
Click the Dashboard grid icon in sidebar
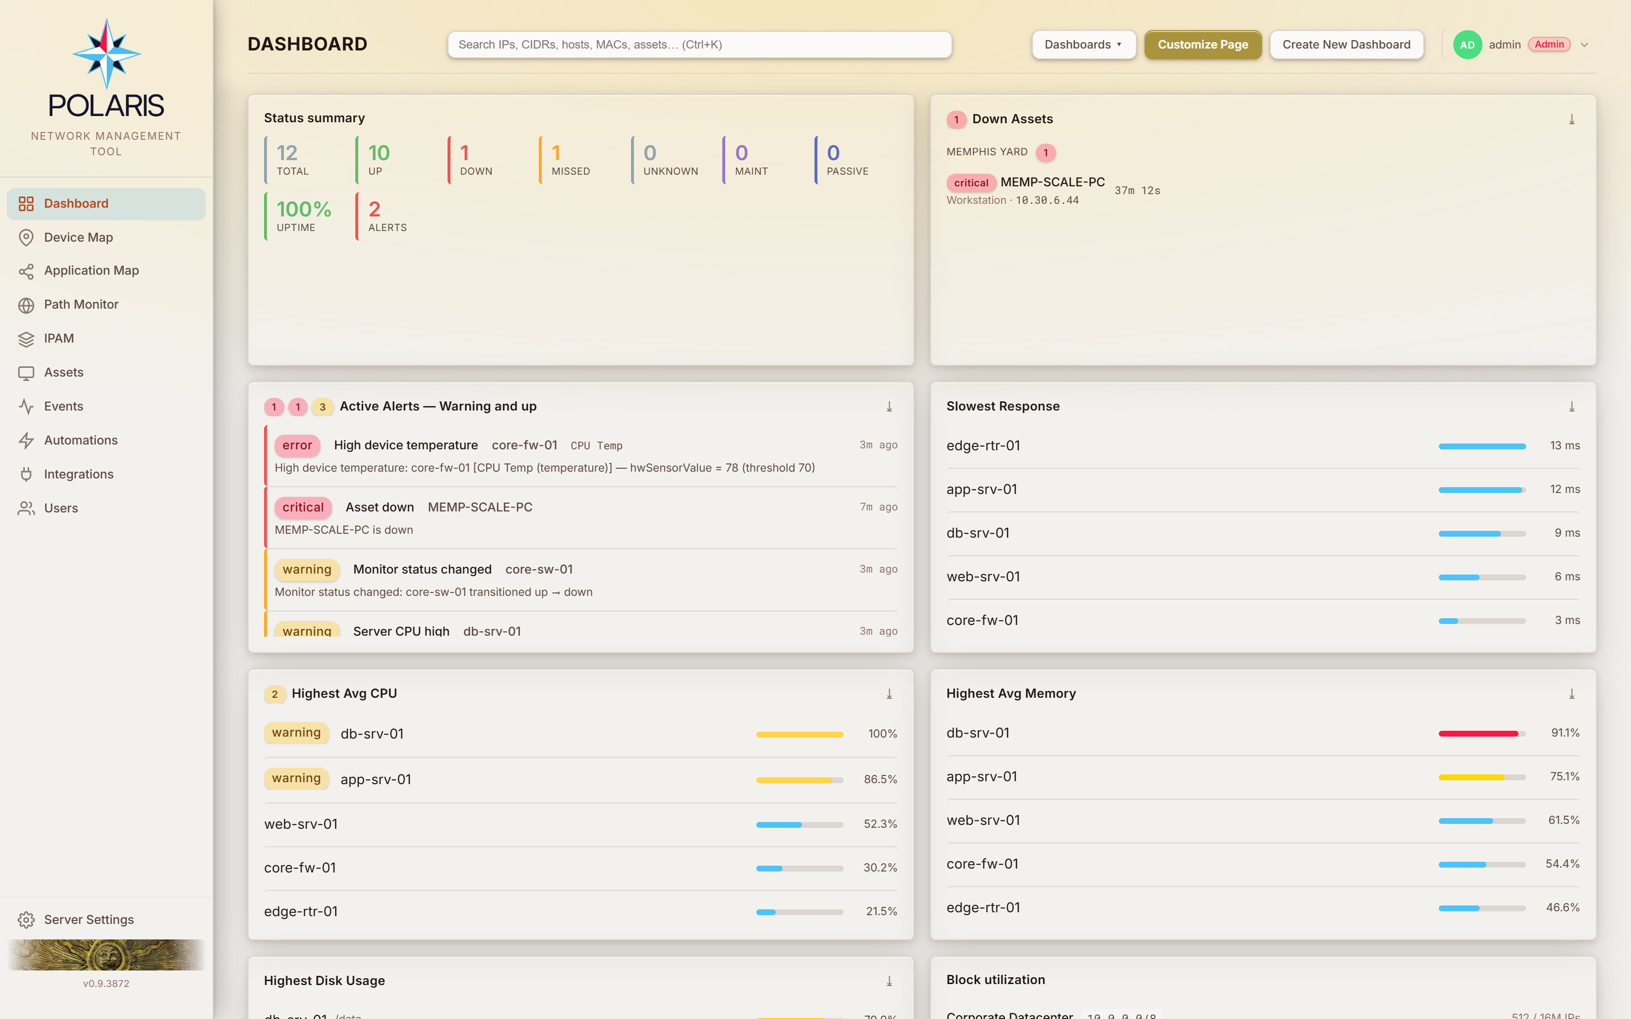point(26,203)
